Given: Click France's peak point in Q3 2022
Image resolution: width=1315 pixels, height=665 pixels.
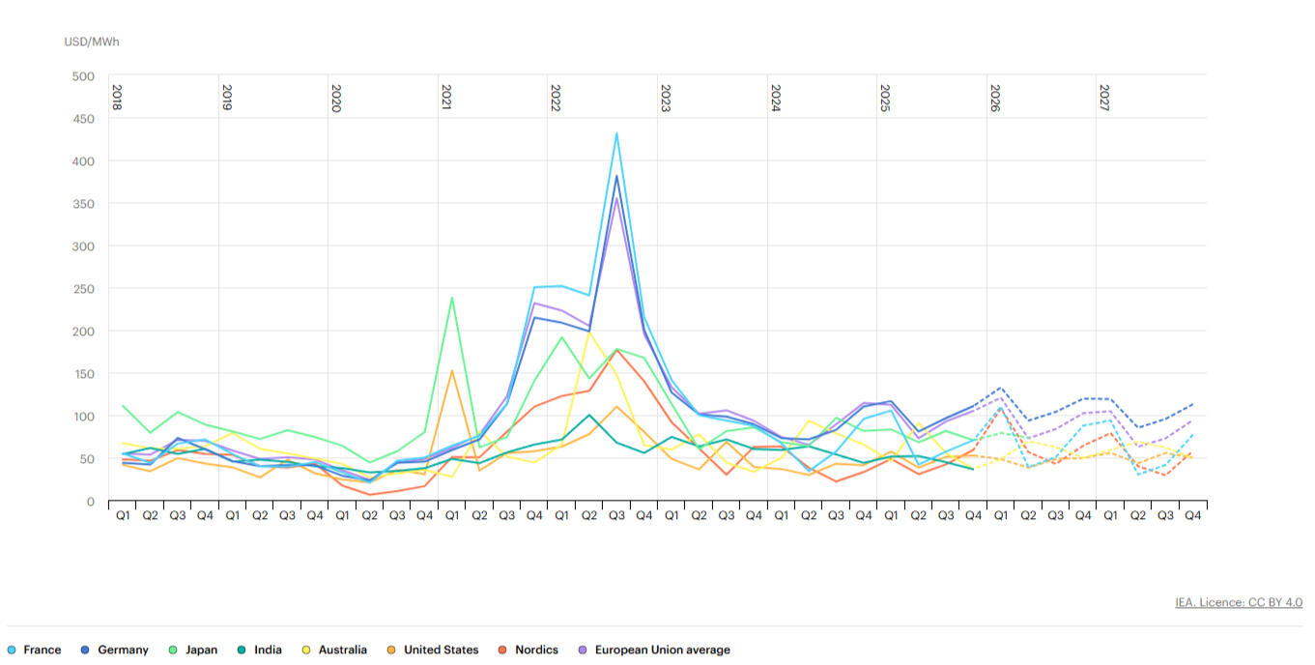Looking at the screenshot, I should coord(616,133).
